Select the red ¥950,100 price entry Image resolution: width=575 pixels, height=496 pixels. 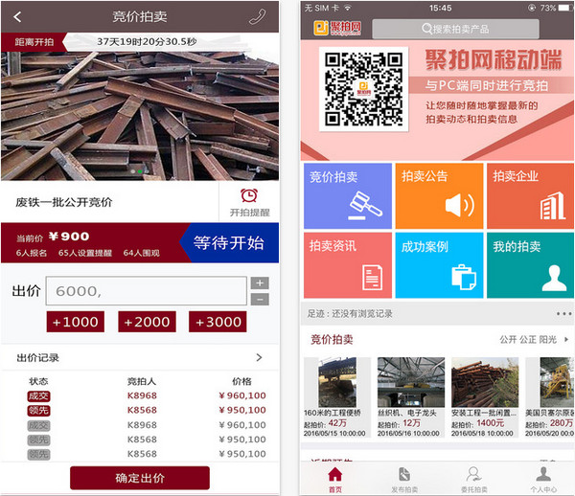point(242,410)
